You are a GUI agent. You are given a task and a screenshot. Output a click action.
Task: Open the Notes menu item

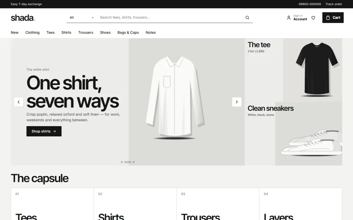[151, 33]
